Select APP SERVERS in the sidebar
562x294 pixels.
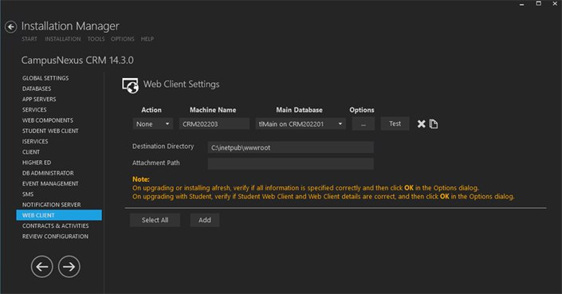point(39,99)
